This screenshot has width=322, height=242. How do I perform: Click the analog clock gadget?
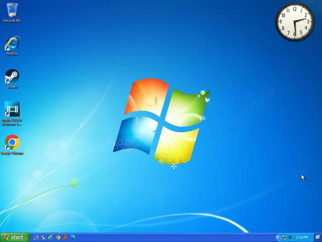pos(294,22)
